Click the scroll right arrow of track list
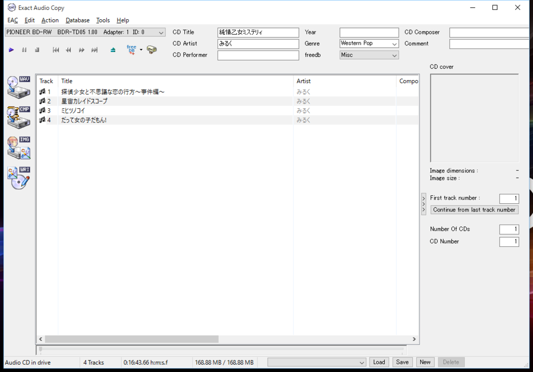 (414, 339)
